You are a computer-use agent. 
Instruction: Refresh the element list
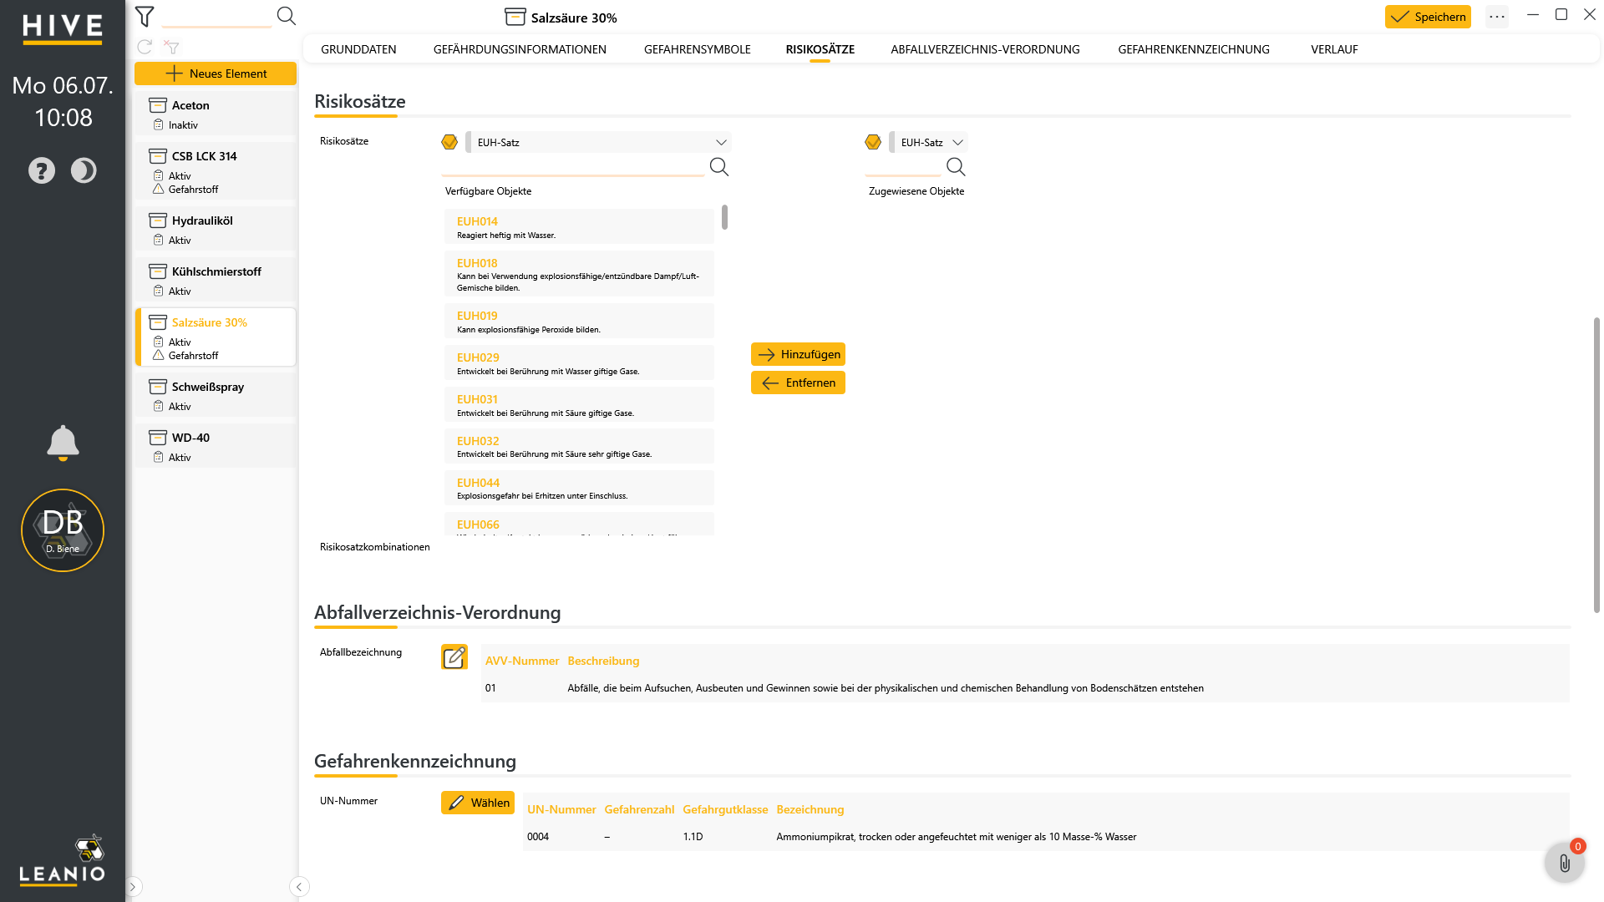pyautogui.click(x=145, y=48)
